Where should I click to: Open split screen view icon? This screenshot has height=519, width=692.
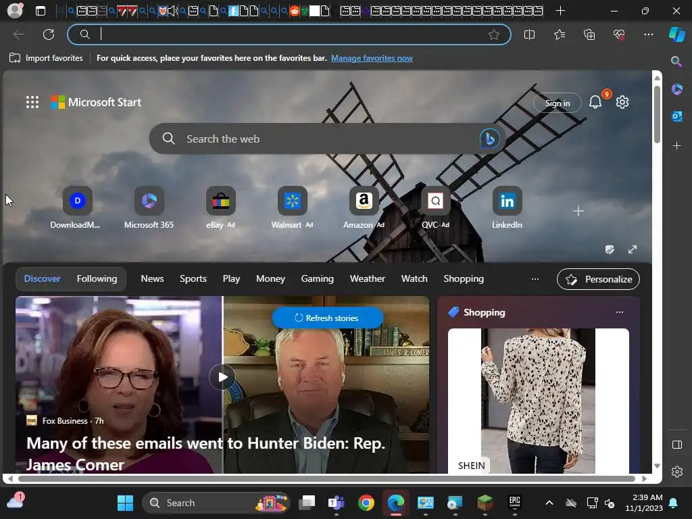click(x=529, y=34)
